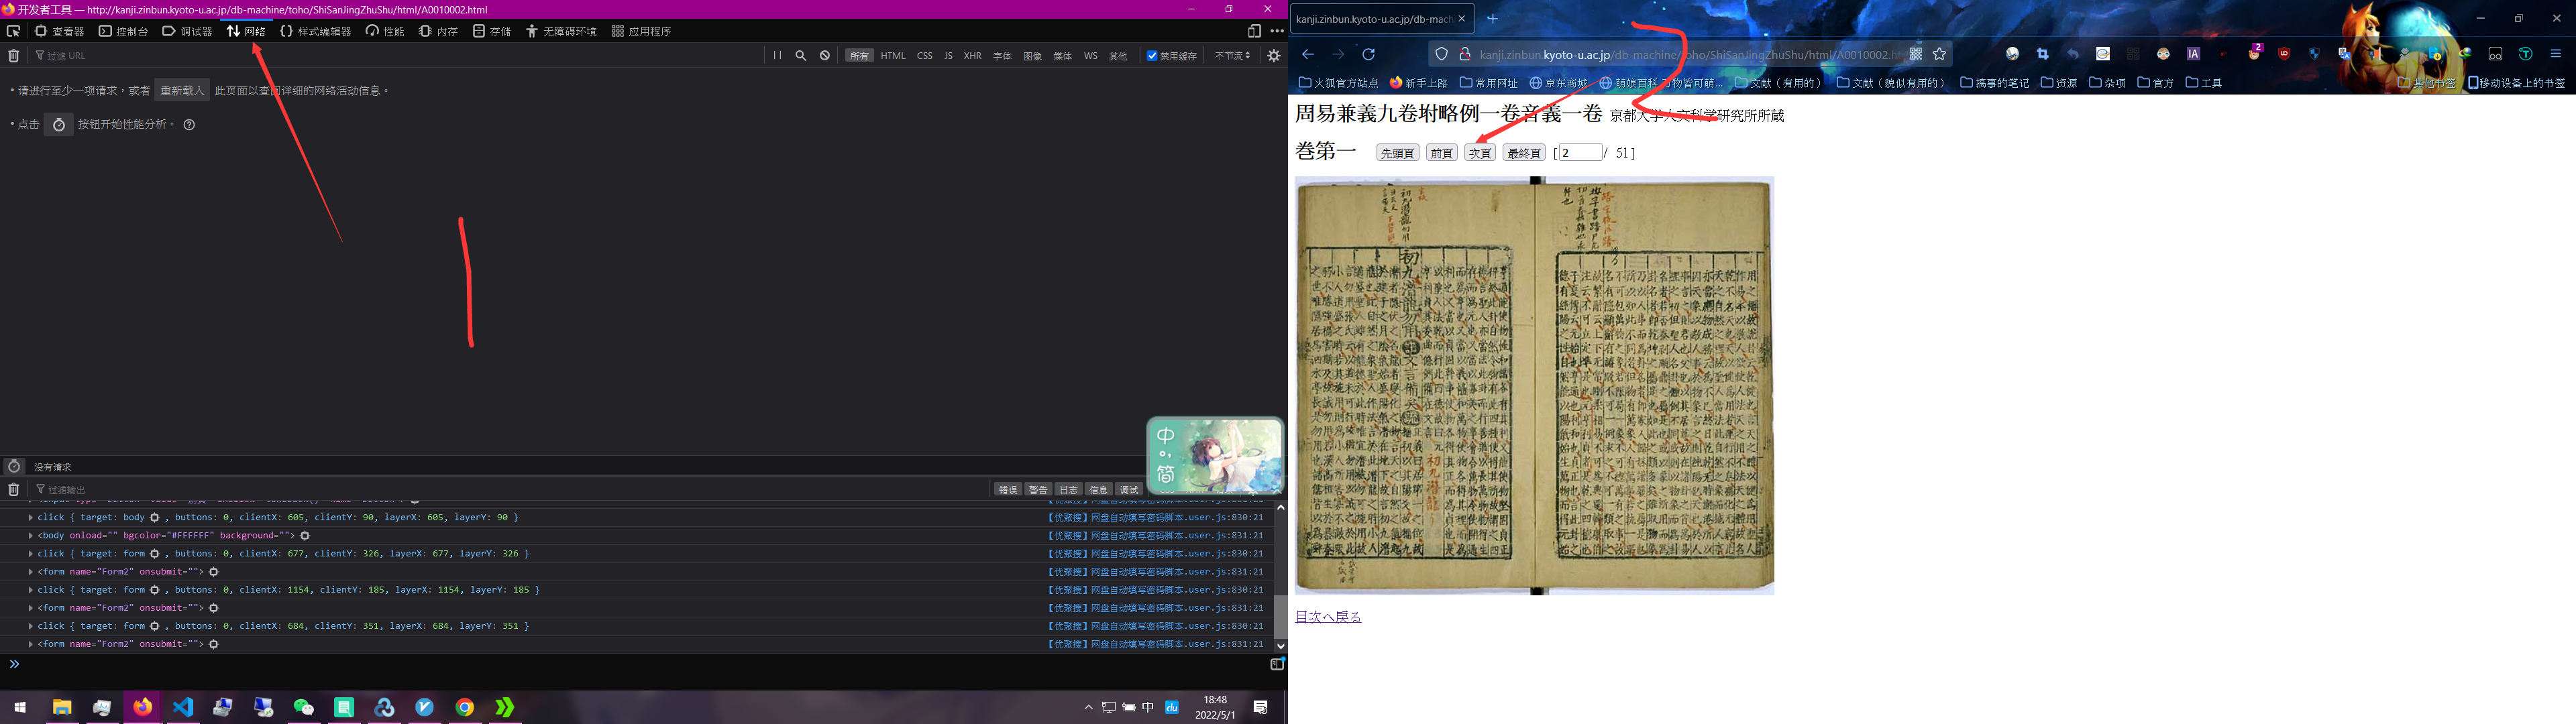
Task: Clear the console output with the trash icon
Action: [x=13, y=490]
